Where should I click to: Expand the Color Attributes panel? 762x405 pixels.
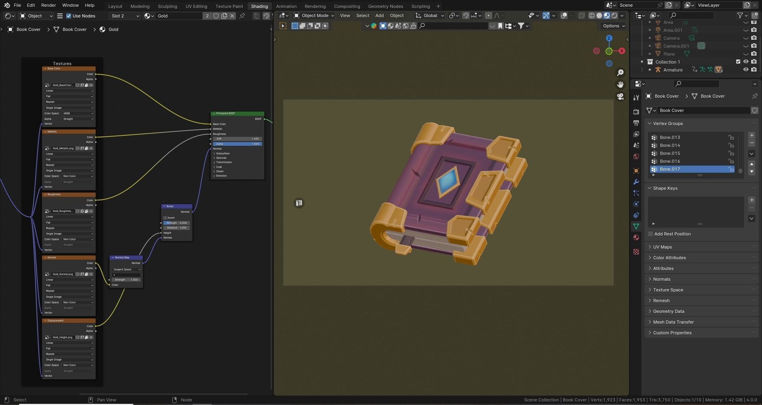click(x=702, y=258)
